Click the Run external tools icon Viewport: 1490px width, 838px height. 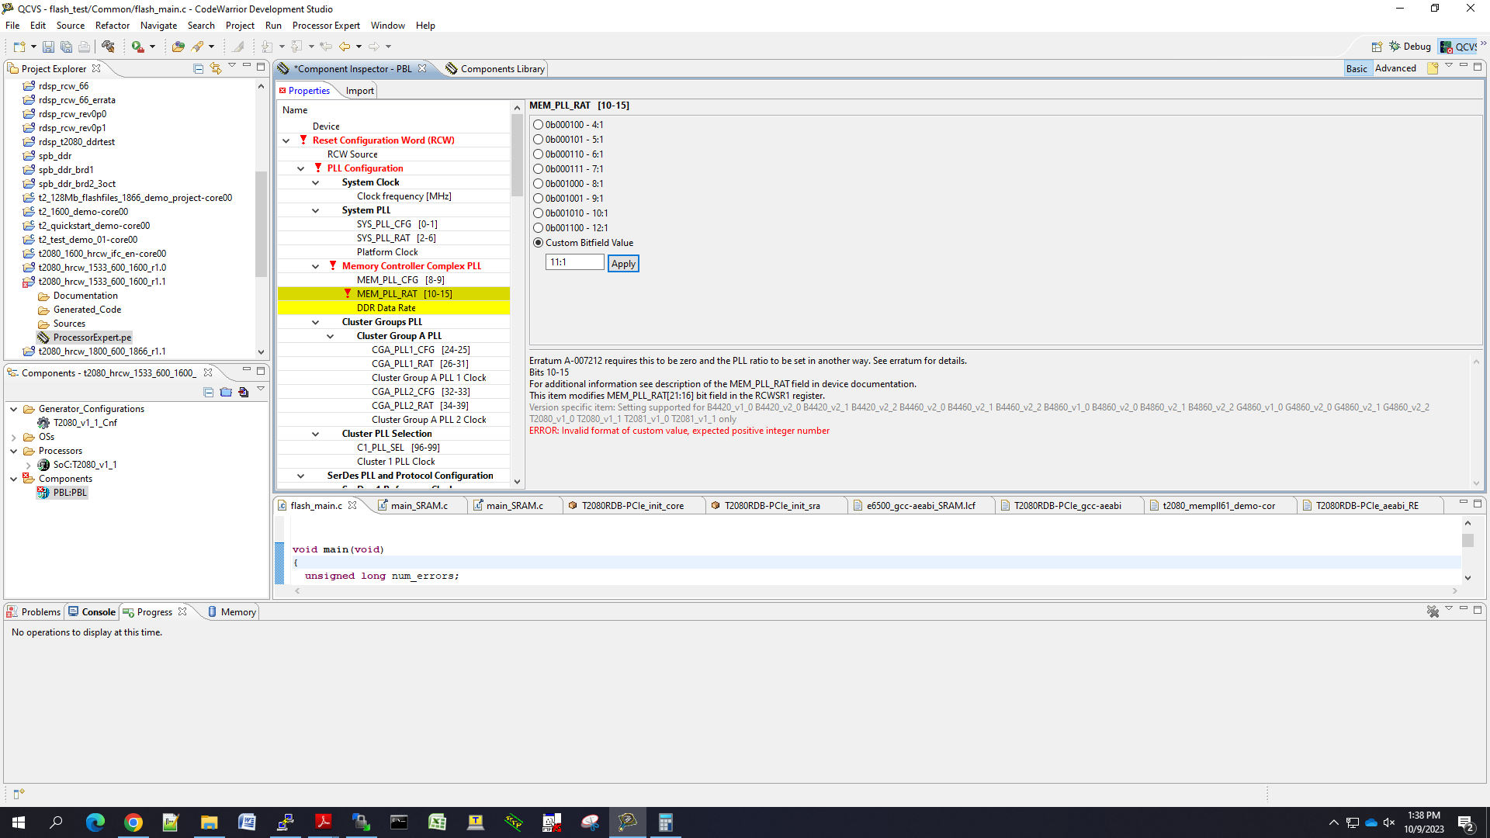(x=138, y=47)
